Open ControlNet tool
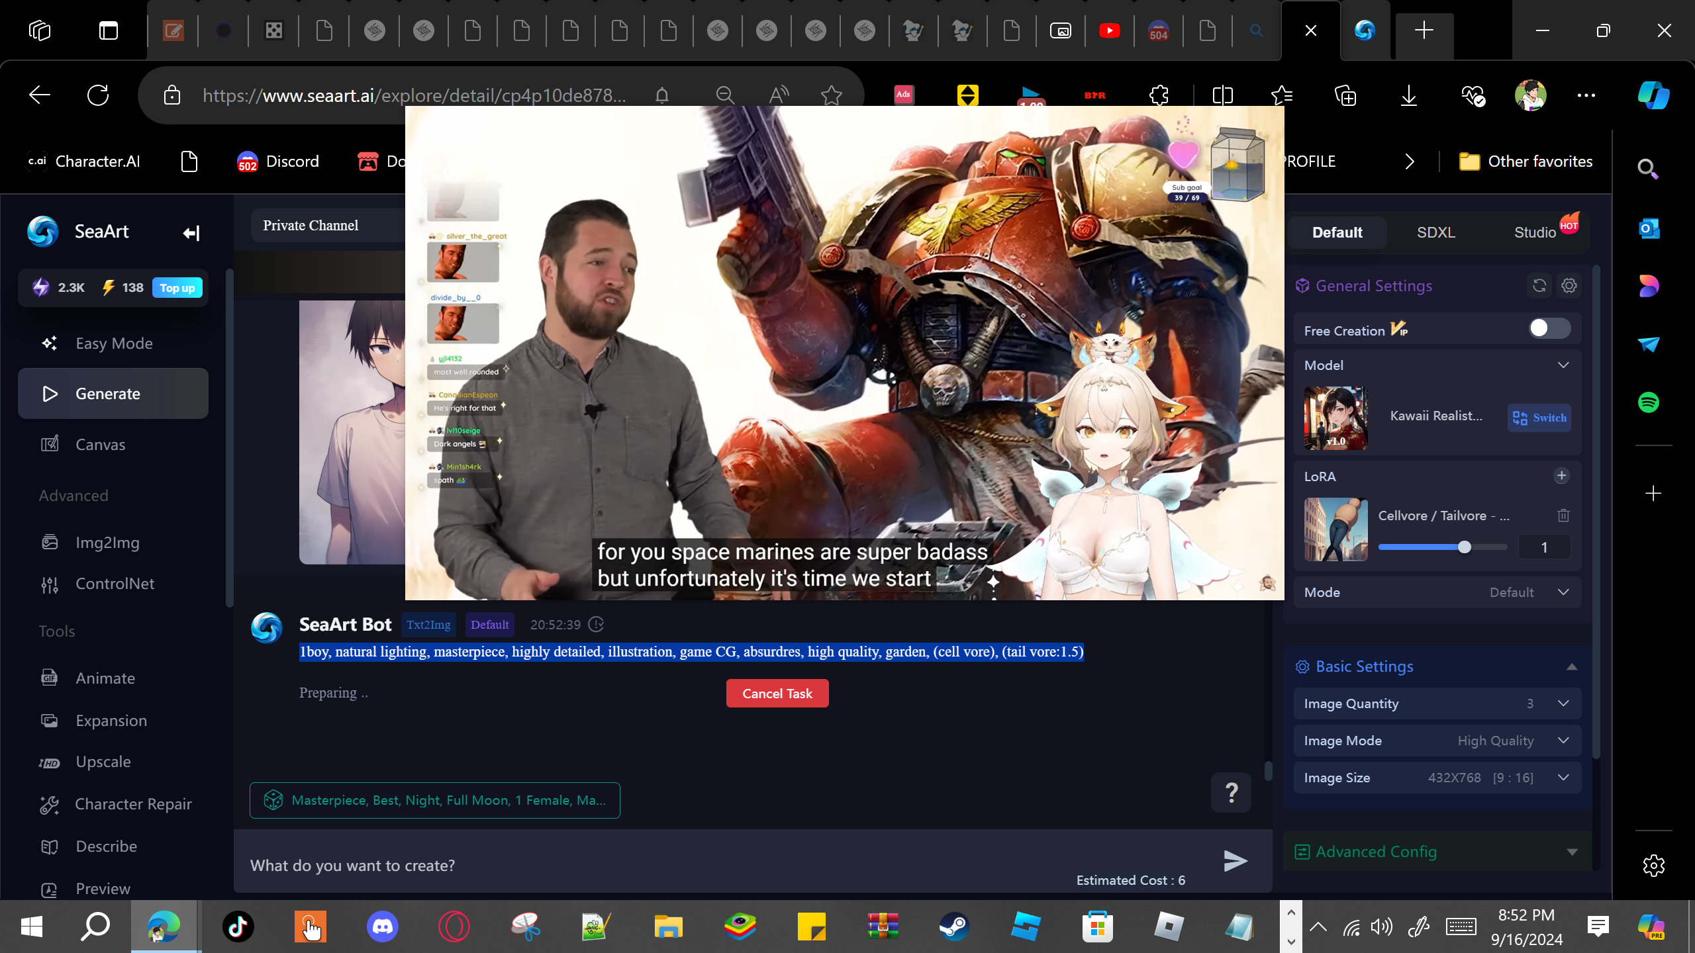Viewport: 1695px width, 953px height. pyautogui.click(x=113, y=584)
